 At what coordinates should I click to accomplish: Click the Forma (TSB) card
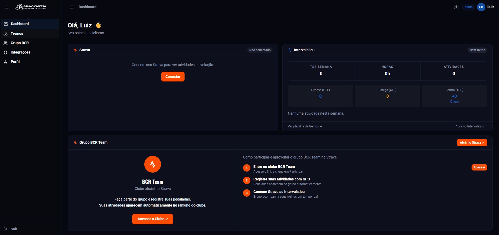point(455,96)
